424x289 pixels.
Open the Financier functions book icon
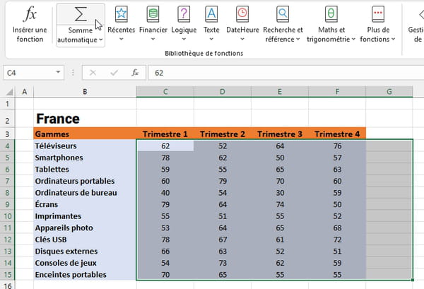tap(153, 14)
